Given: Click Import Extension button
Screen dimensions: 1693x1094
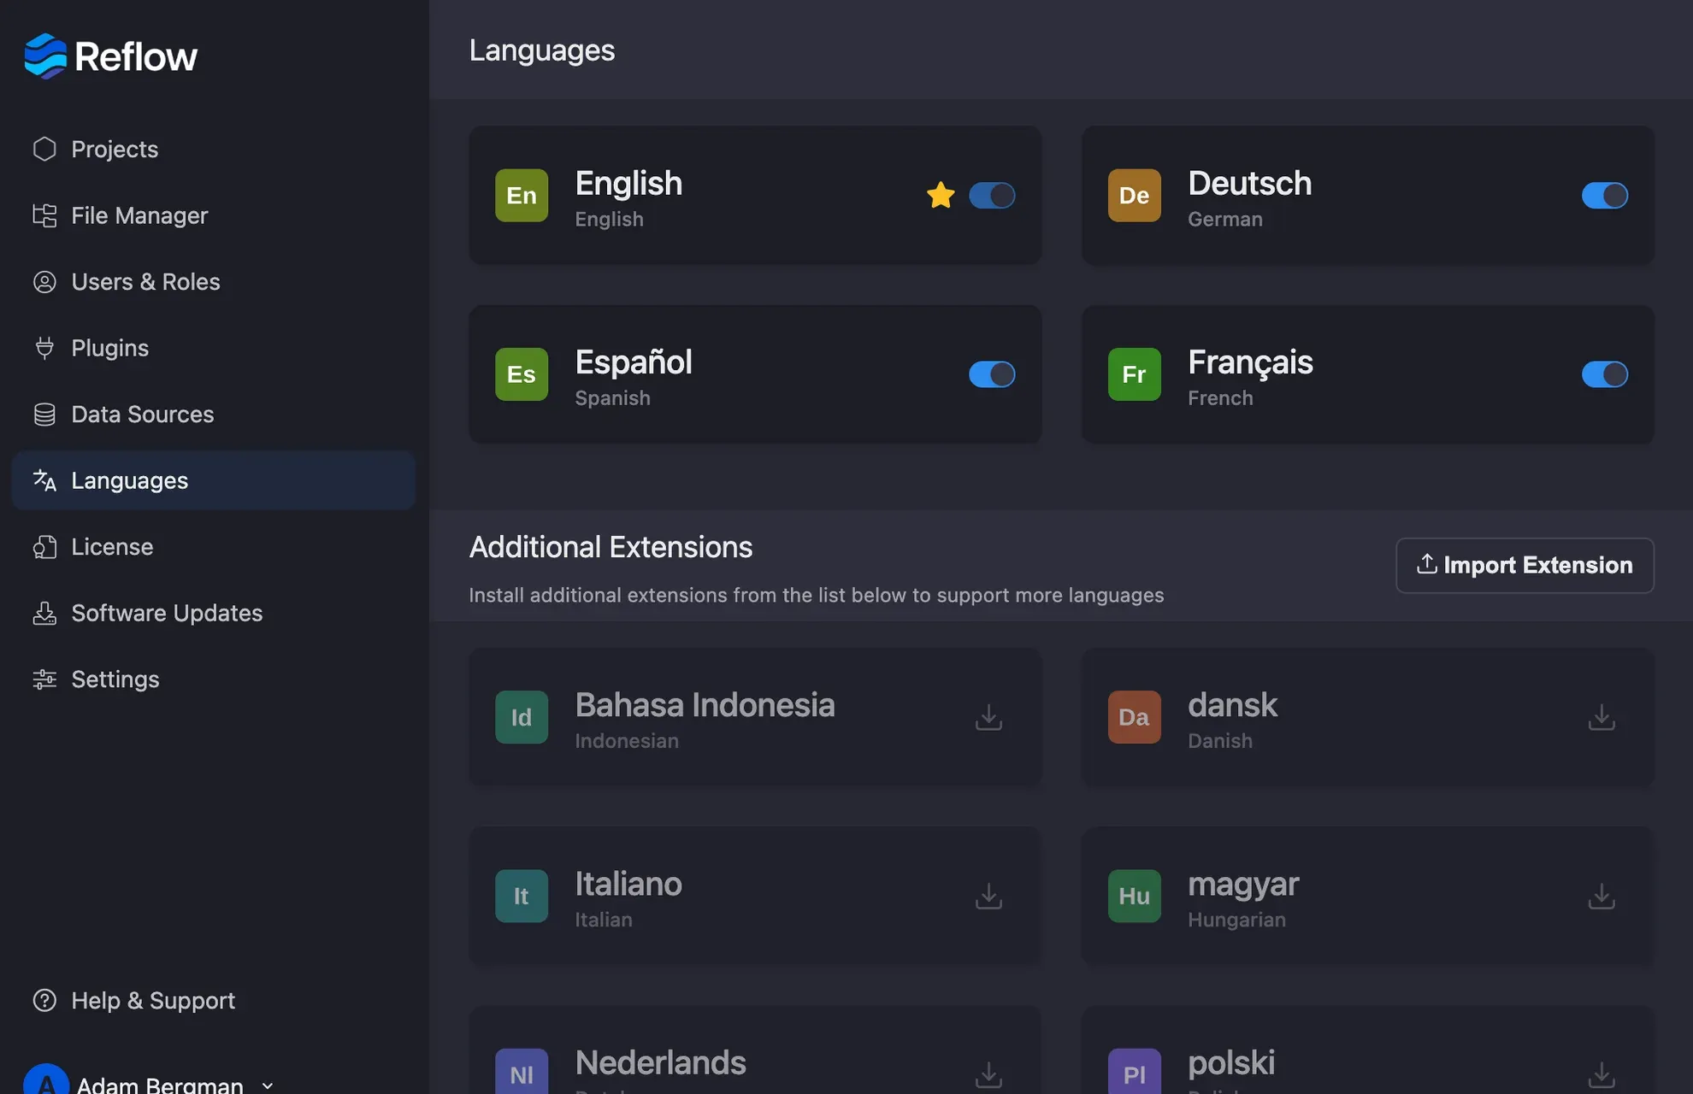Looking at the screenshot, I should tap(1525, 565).
